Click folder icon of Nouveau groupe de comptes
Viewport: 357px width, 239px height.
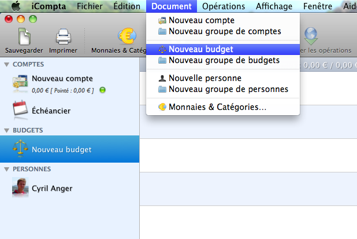pyautogui.click(x=162, y=31)
